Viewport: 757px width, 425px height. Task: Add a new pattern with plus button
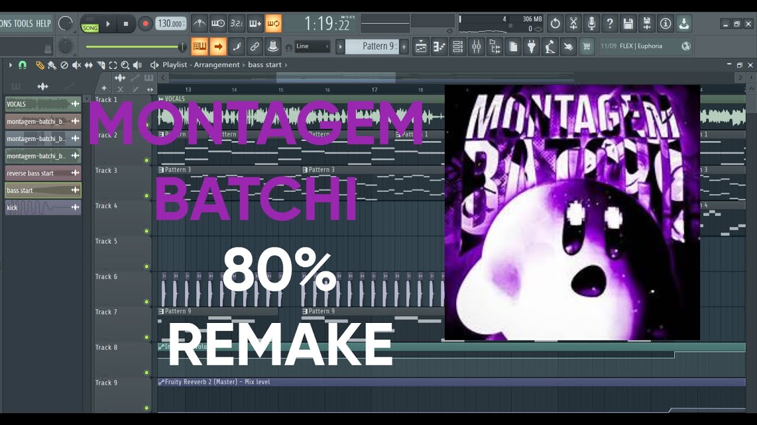click(405, 46)
